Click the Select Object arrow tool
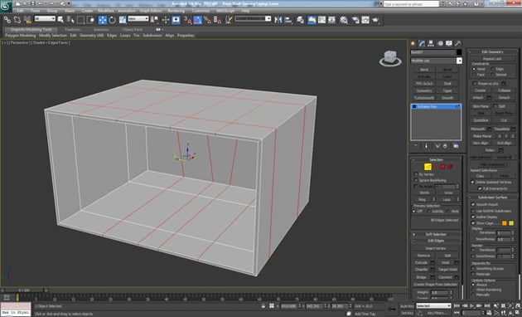 pyautogui.click(x=60, y=20)
